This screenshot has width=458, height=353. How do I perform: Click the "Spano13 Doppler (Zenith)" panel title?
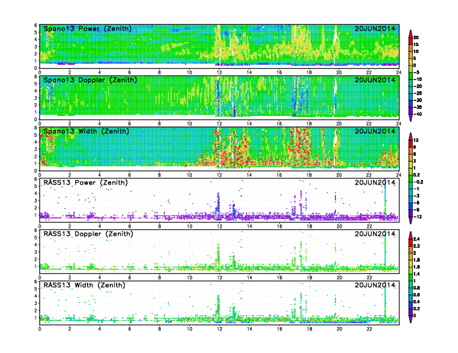point(90,80)
